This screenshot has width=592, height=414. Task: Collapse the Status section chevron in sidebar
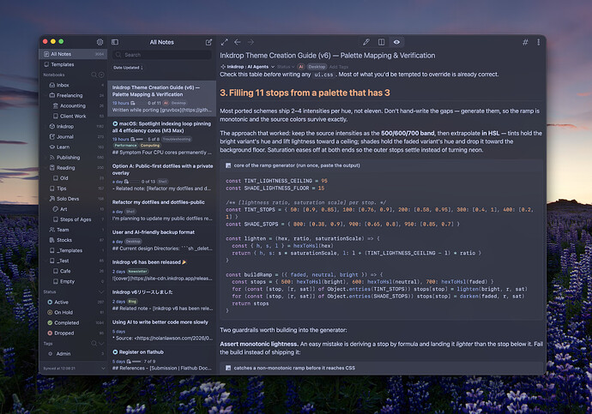[101, 291]
